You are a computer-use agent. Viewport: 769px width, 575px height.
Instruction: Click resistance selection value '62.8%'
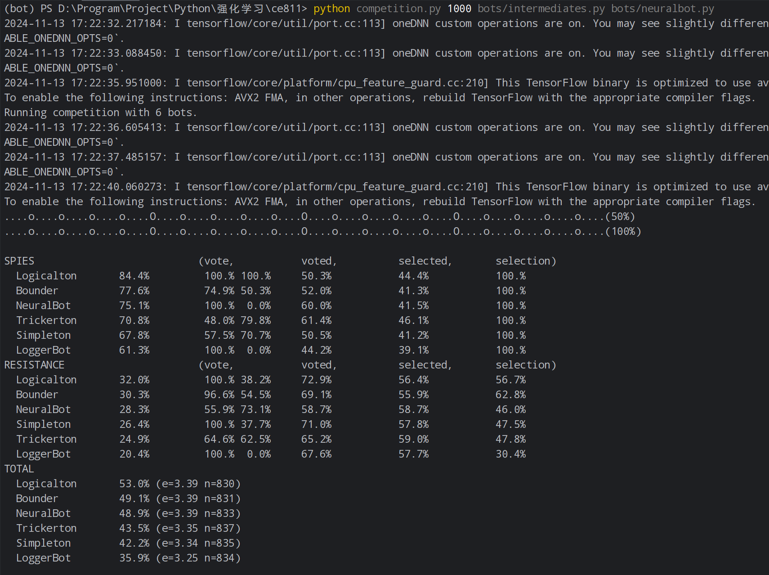pos(511,395)
